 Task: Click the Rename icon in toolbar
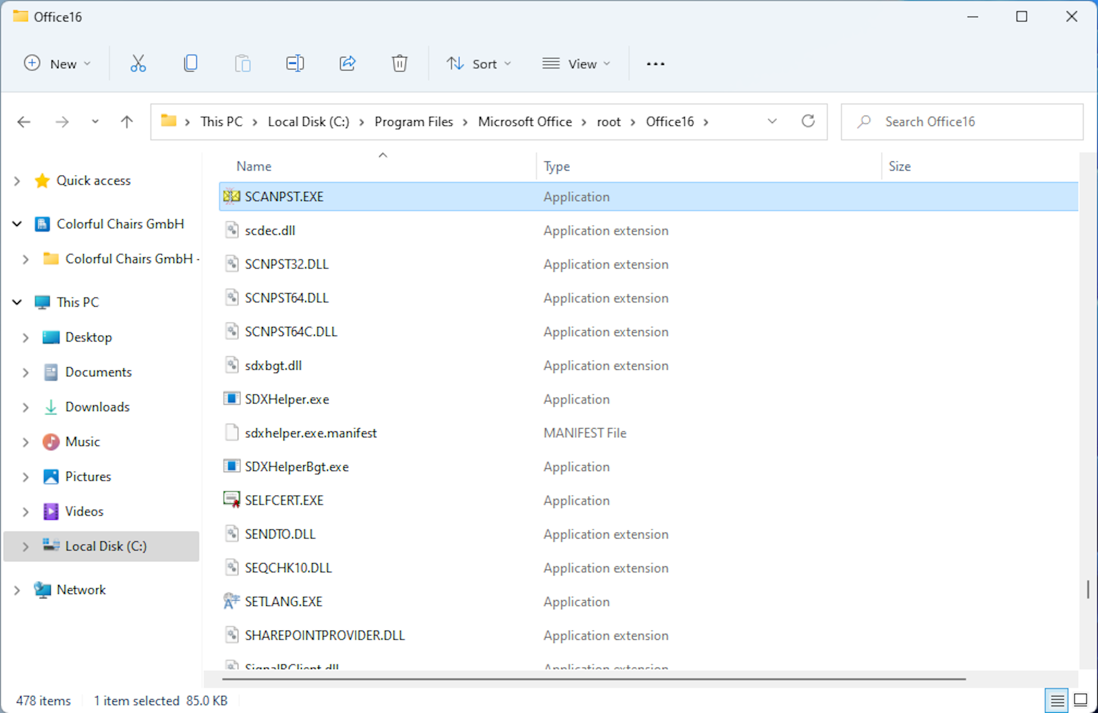click(295, 64)
